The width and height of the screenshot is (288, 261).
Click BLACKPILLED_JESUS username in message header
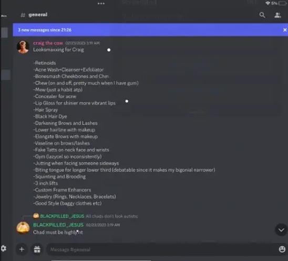[58, 225]
